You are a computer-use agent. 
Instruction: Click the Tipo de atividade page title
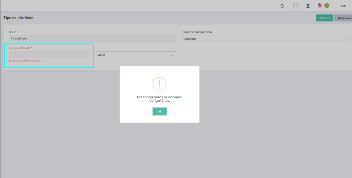click(19, 18)
